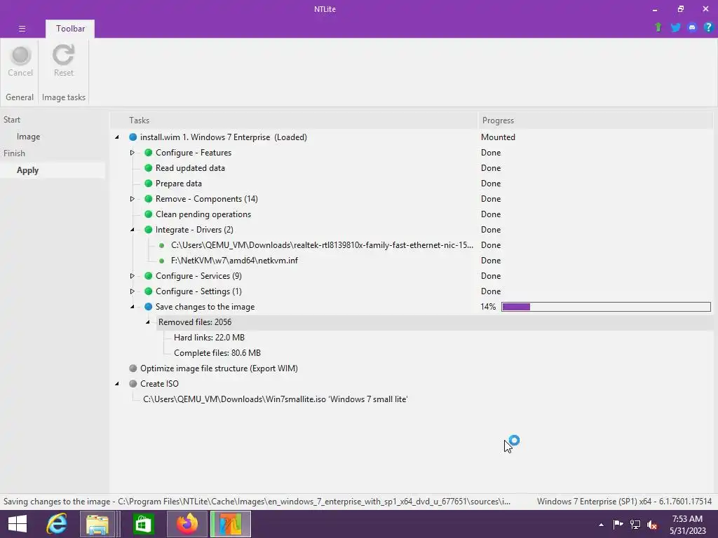This screenshot has height=538, width=718.
Task: Select the Win7smallite.iso output path row
Action: [x=275, y=399]
